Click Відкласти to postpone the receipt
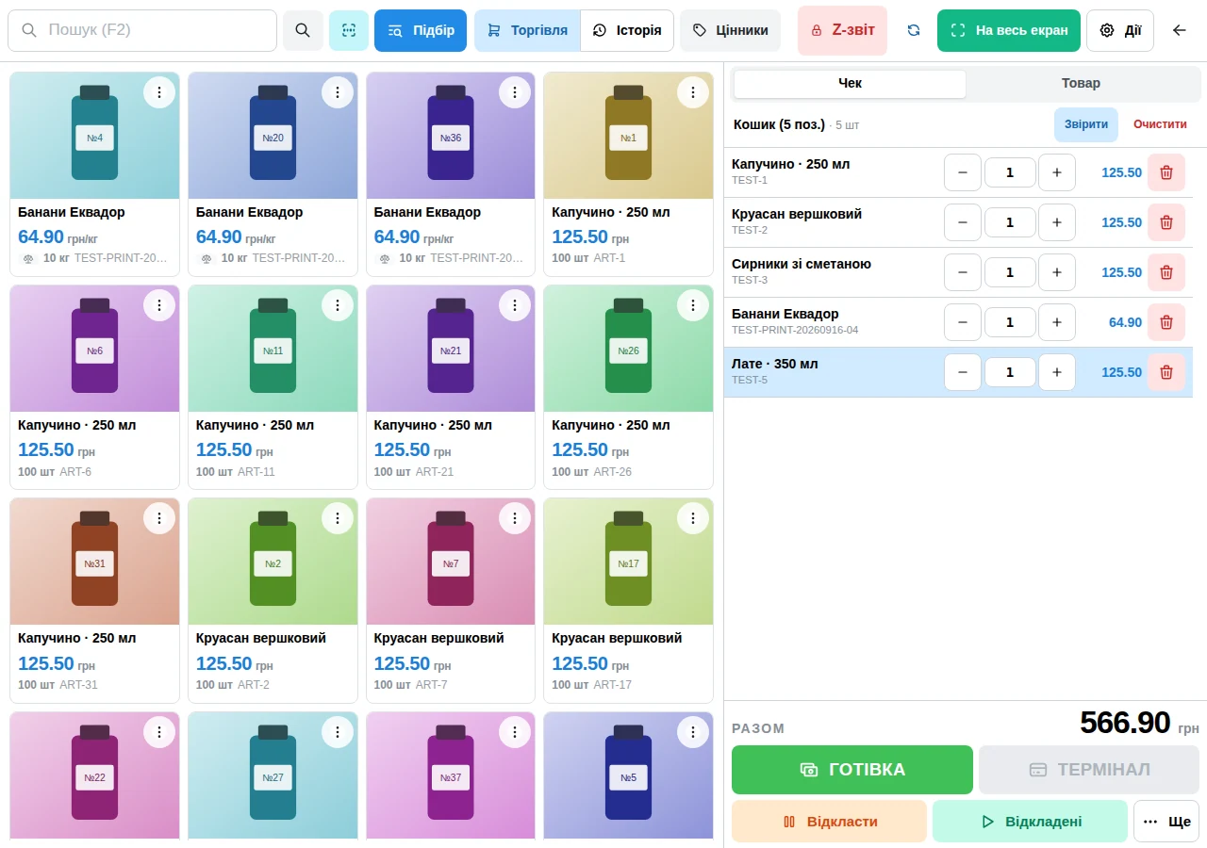The height and width of the screenshot is (848, 1207). coord(829,822)
